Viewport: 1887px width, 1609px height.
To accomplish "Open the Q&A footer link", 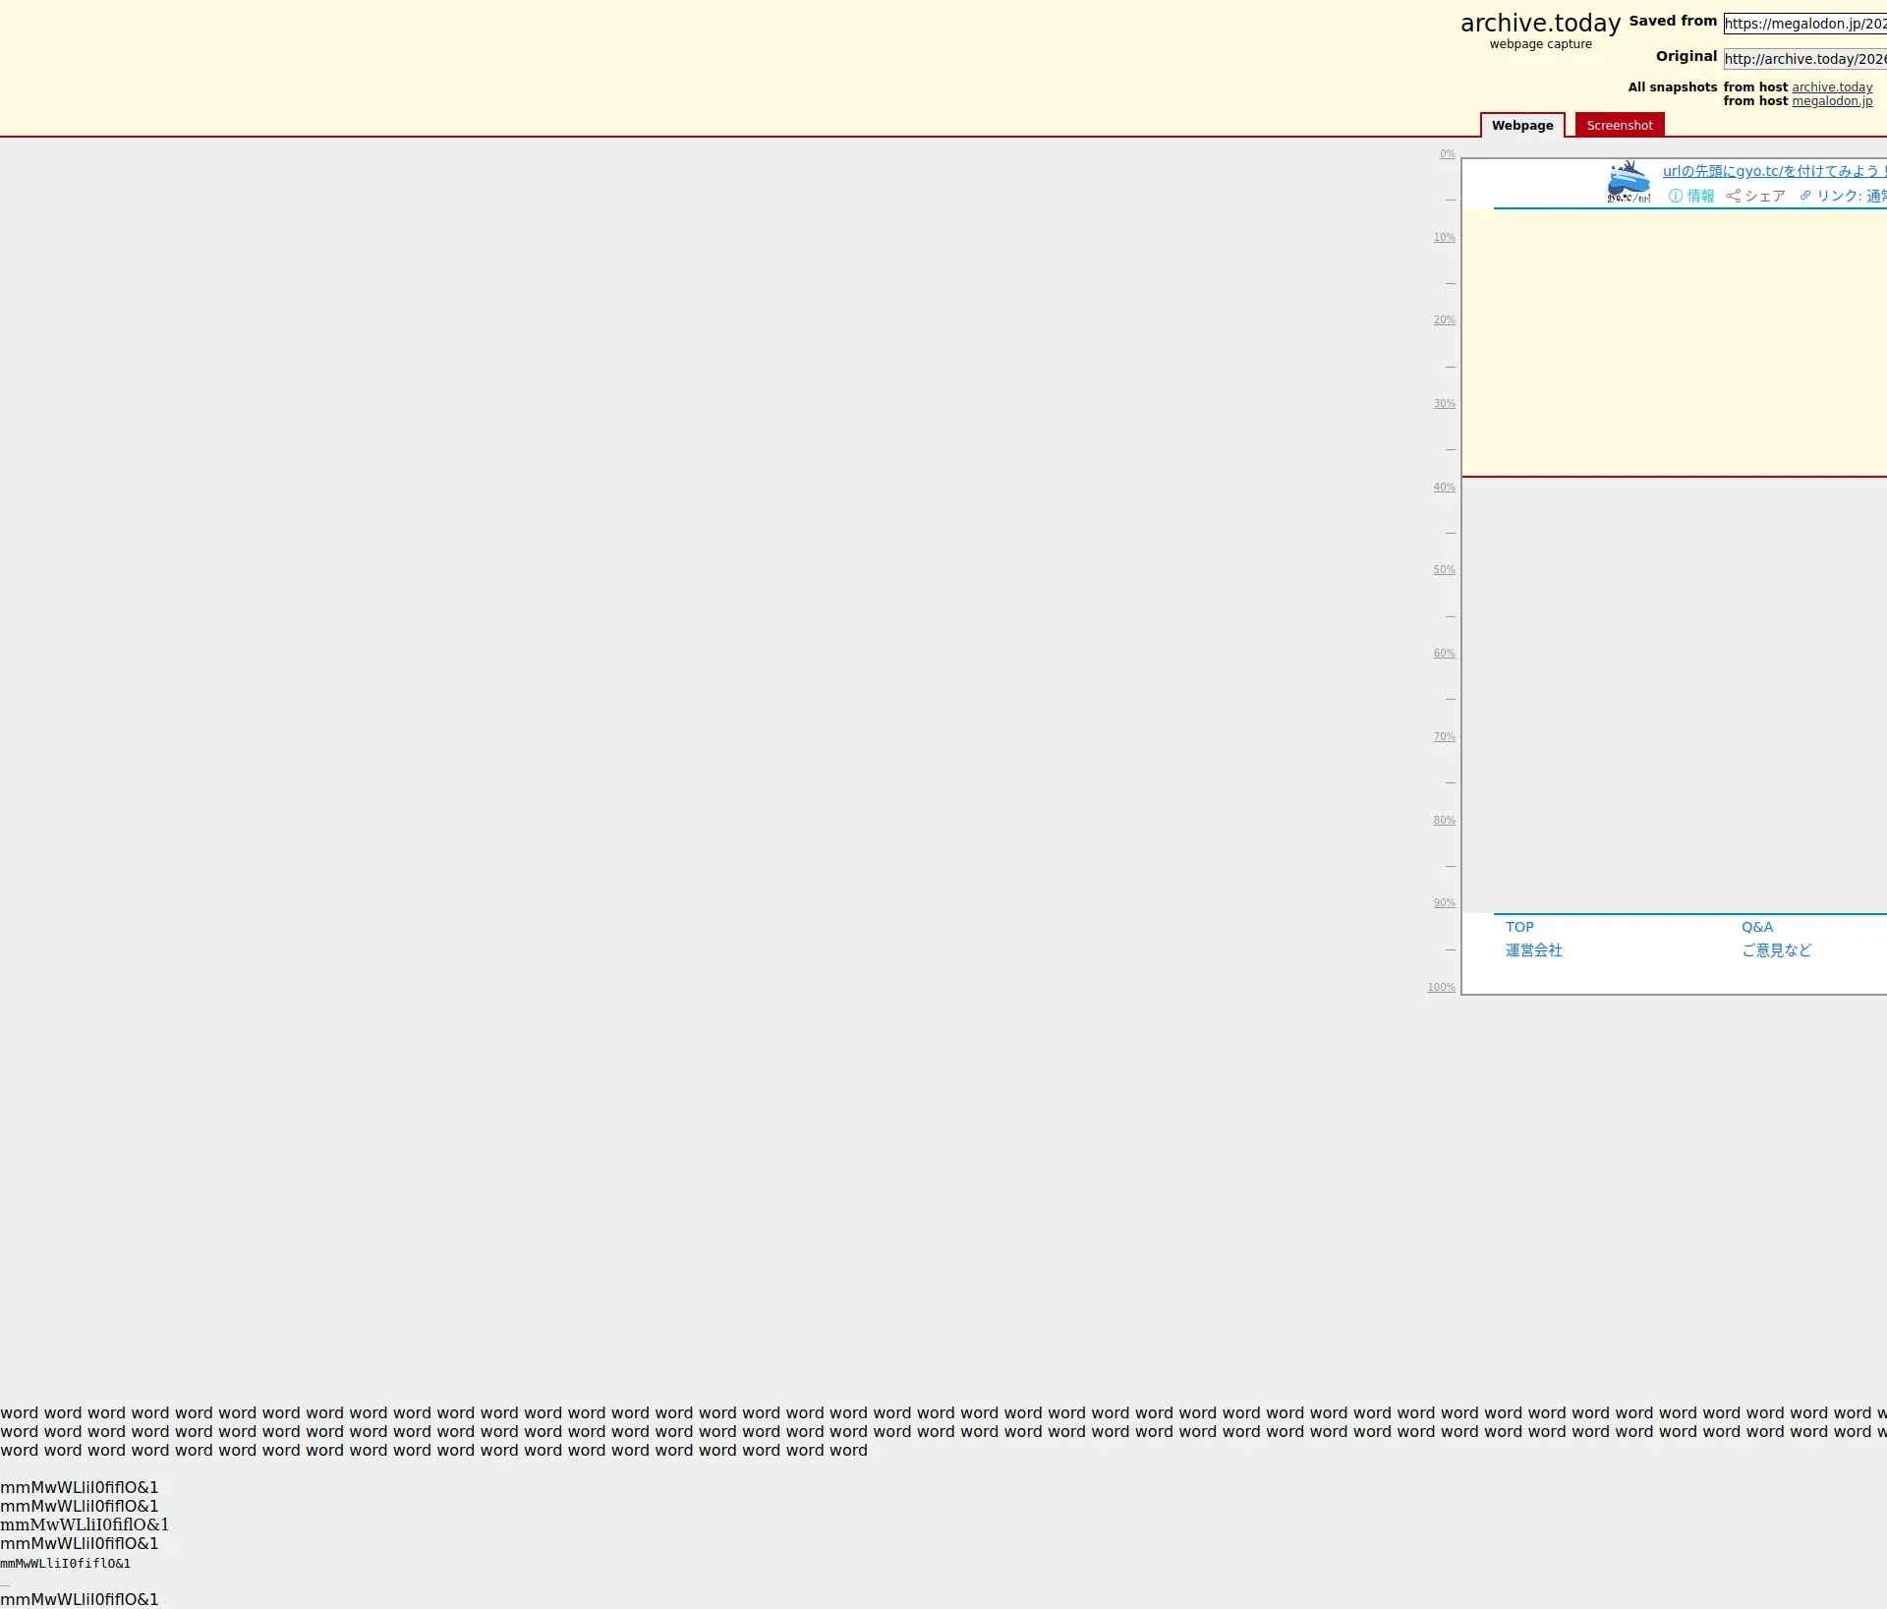I will [1757, 927].
